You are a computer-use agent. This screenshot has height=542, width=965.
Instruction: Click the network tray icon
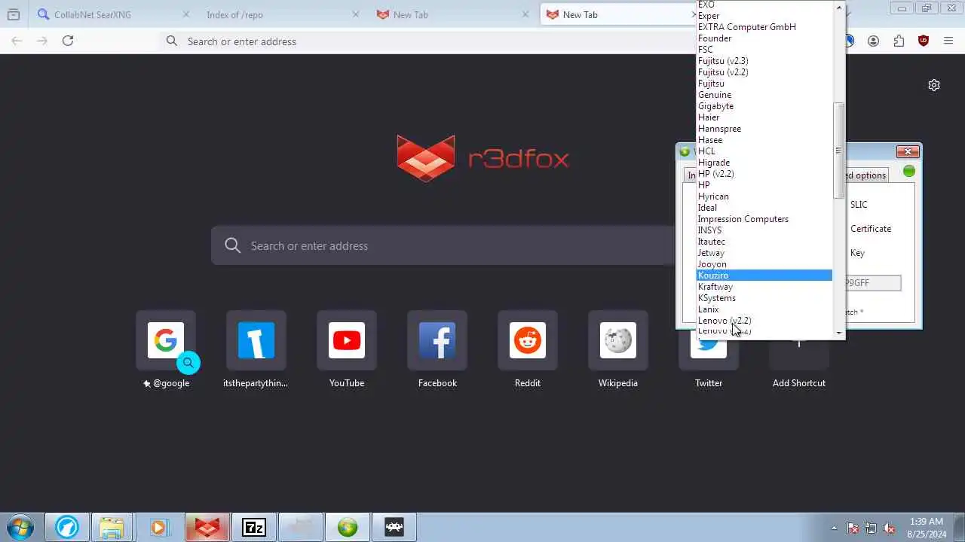[871, 528]
